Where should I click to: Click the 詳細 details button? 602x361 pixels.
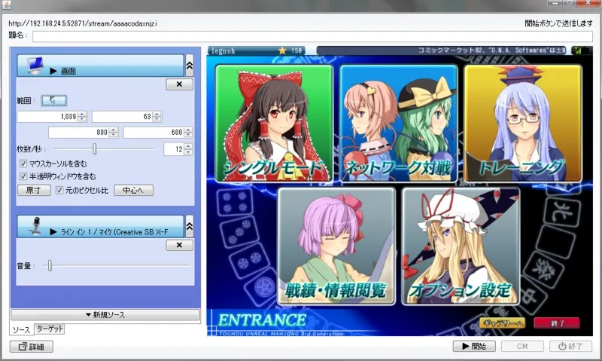pos(31,347)
